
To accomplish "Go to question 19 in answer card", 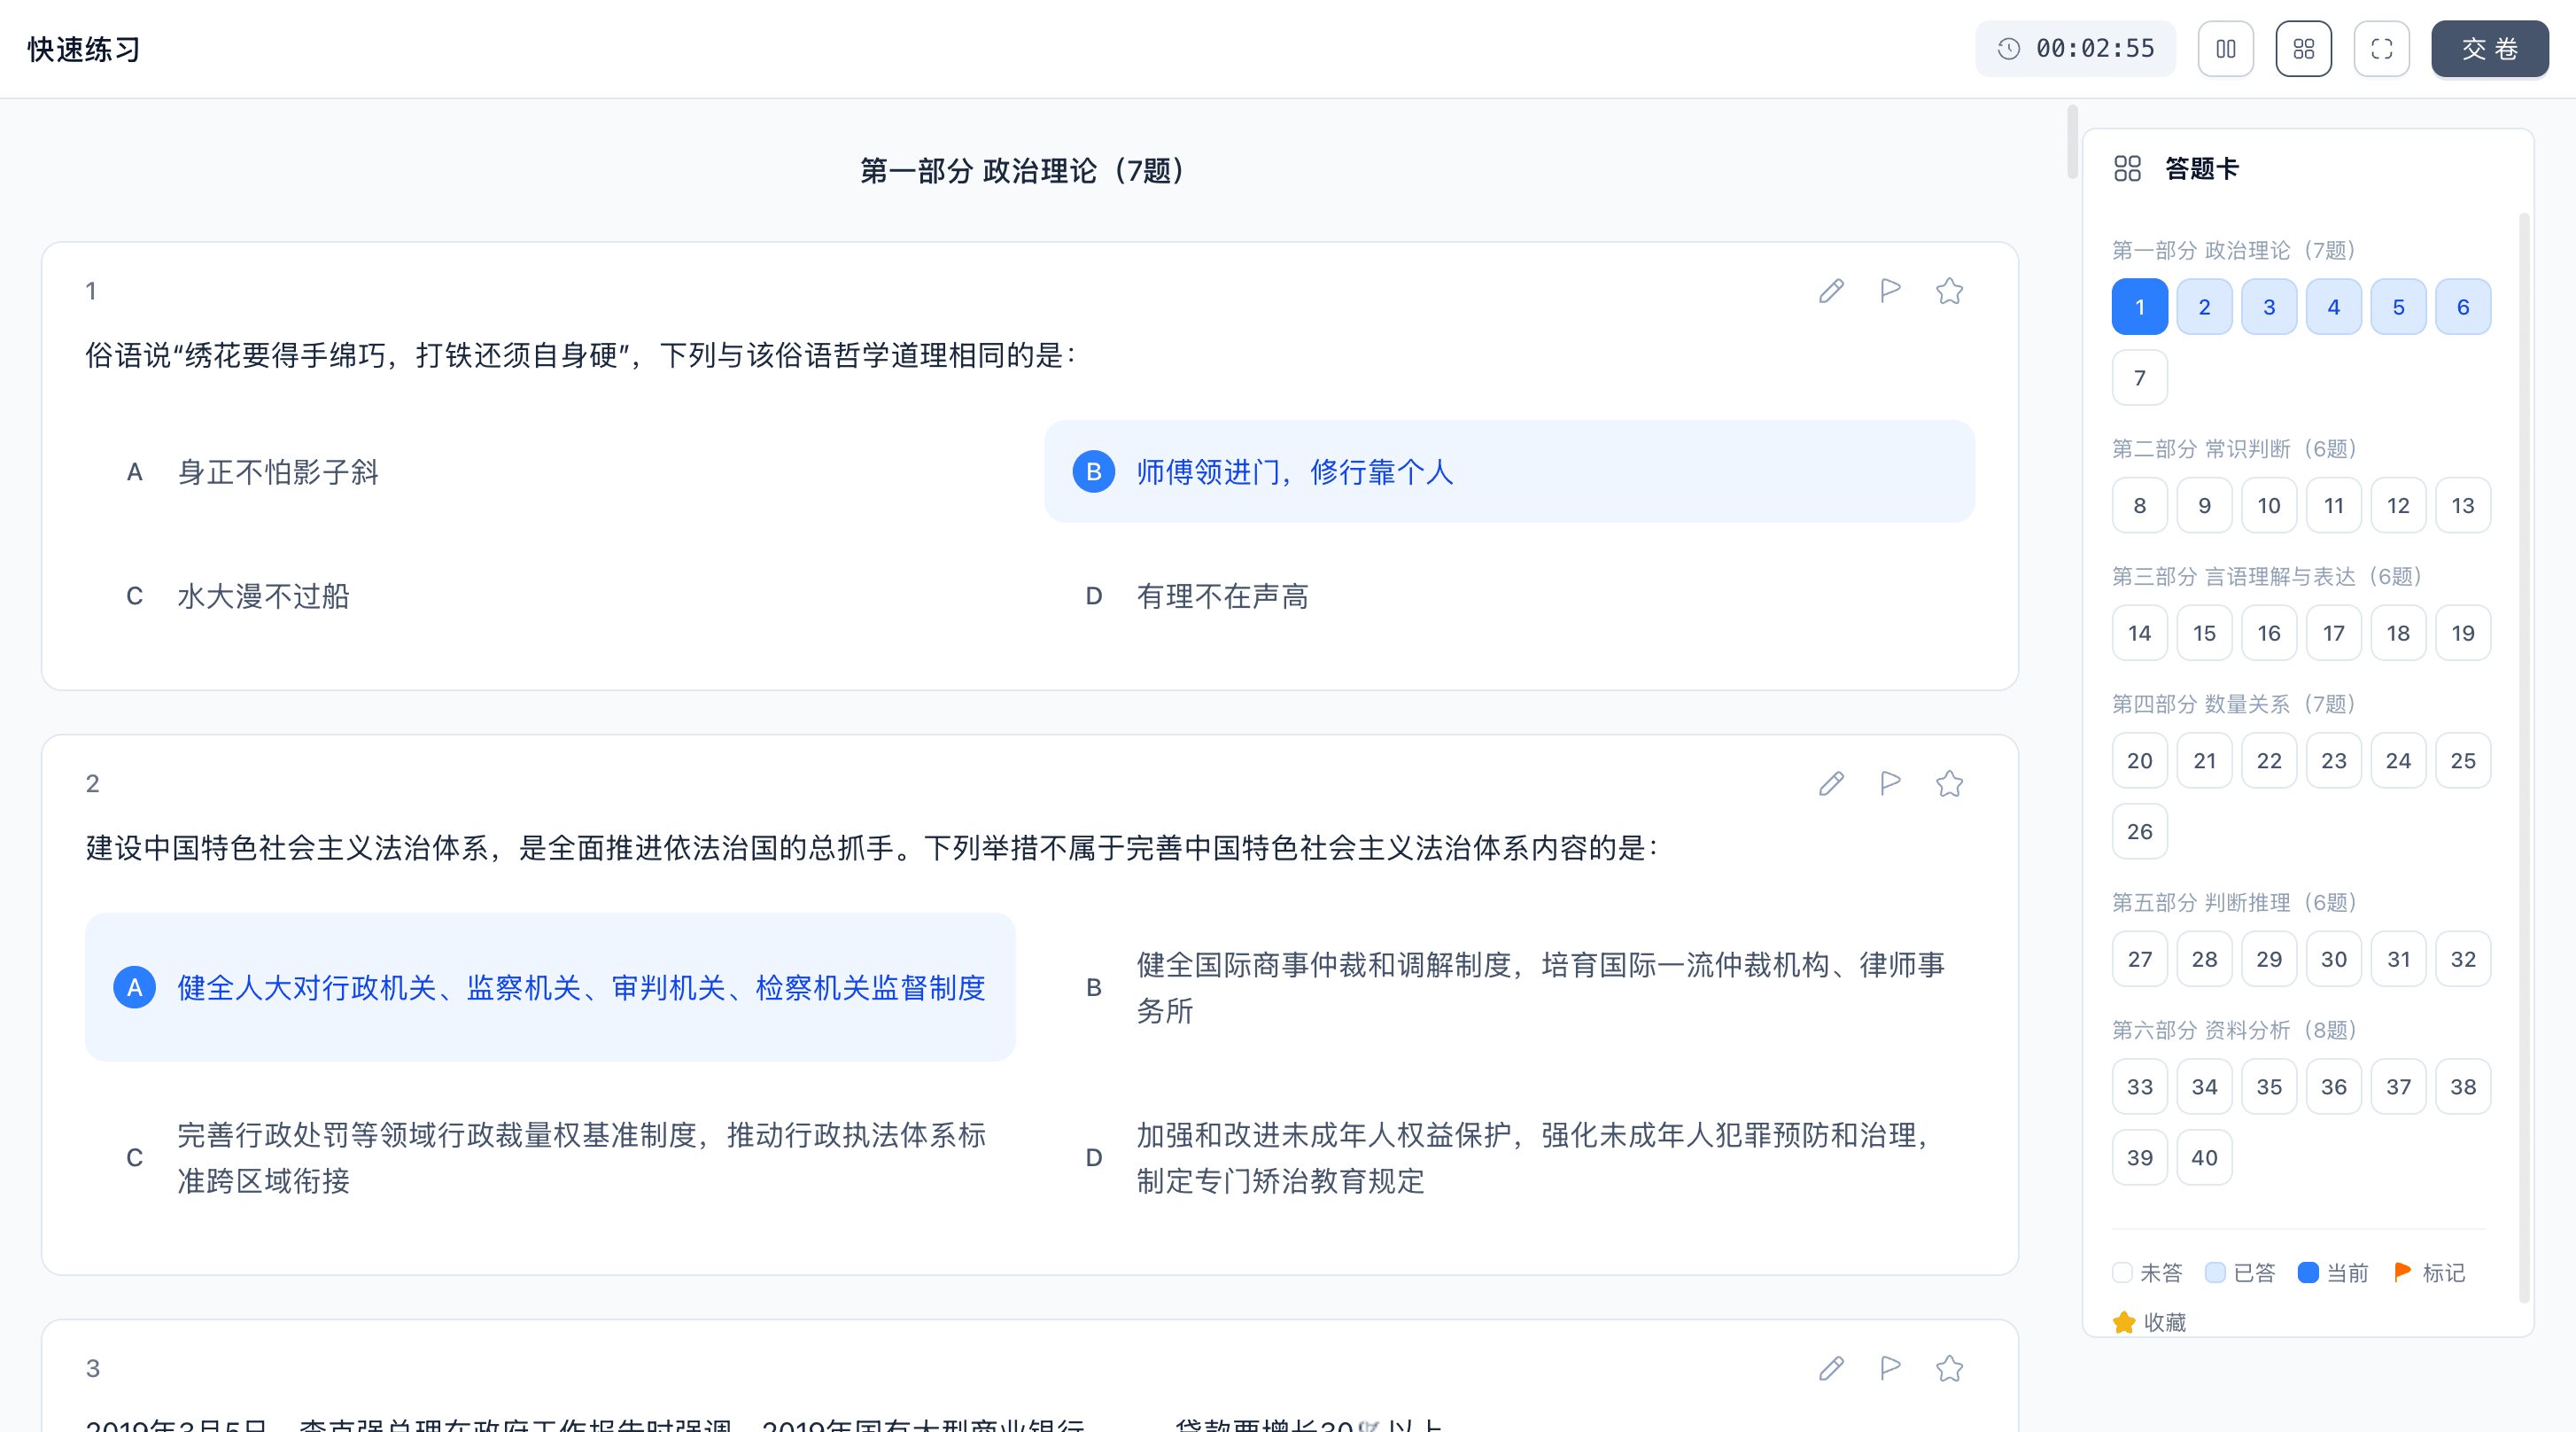I will [x=2463, y=633].
